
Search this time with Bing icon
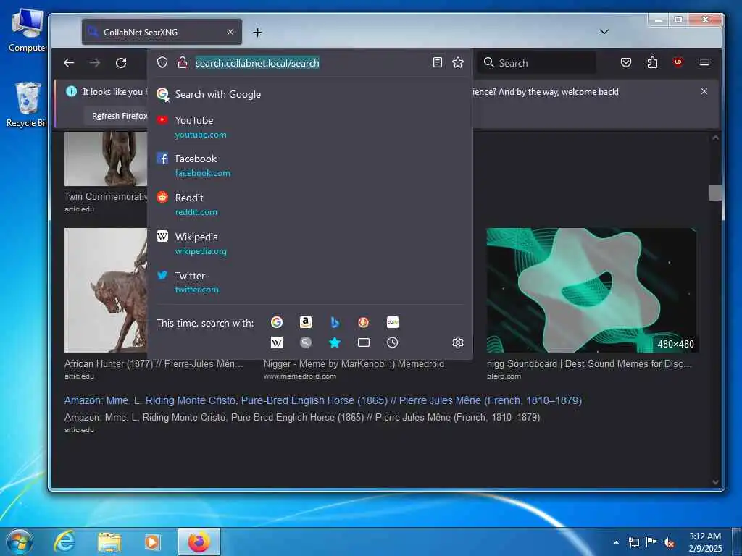(335, 322)
